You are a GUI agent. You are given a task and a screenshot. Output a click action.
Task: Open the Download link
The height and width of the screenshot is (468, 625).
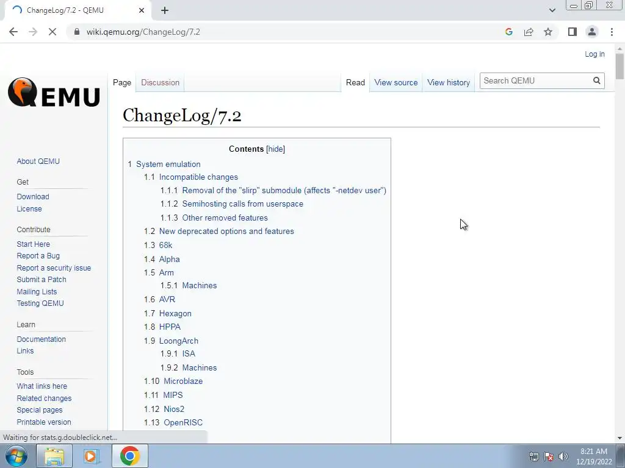pos(33,197)
